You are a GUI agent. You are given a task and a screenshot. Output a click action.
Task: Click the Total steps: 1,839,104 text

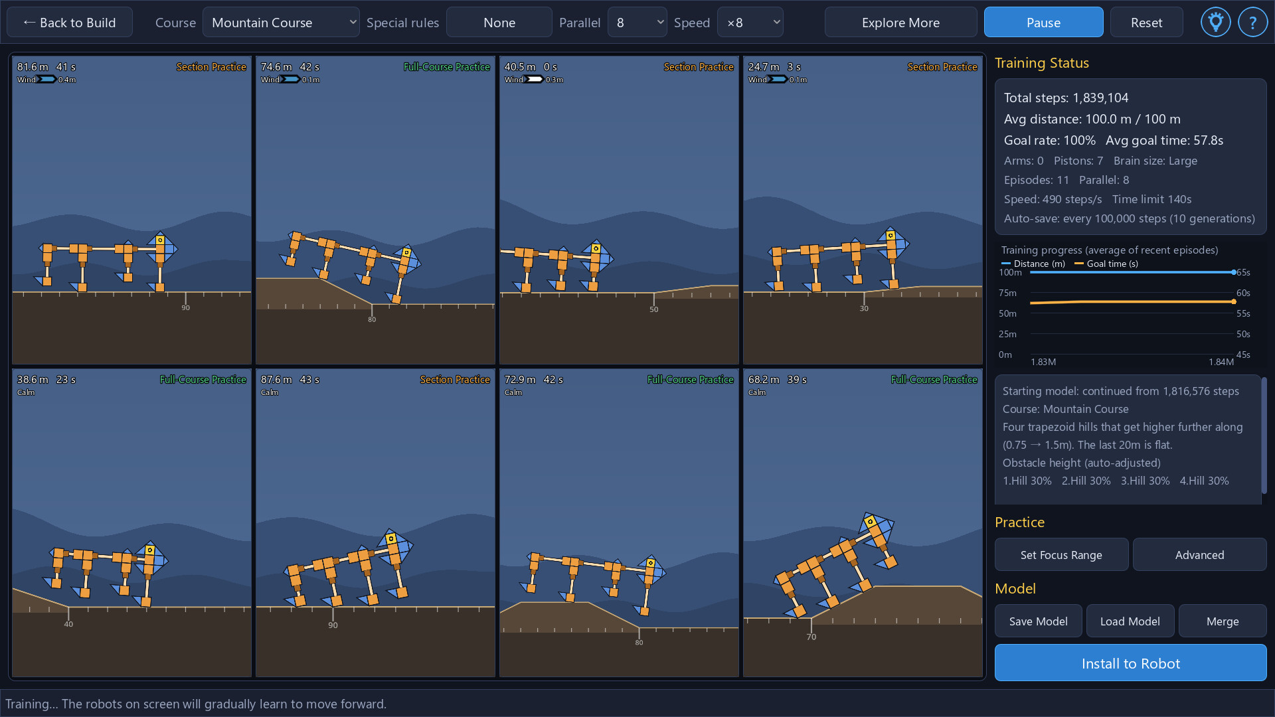(1066, 98)
